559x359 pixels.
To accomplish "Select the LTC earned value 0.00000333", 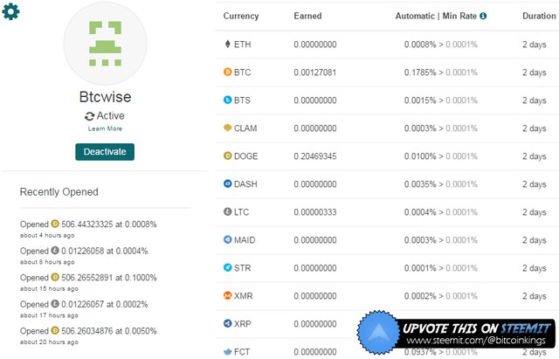I will pyautogui.click(x=315, y=212).
